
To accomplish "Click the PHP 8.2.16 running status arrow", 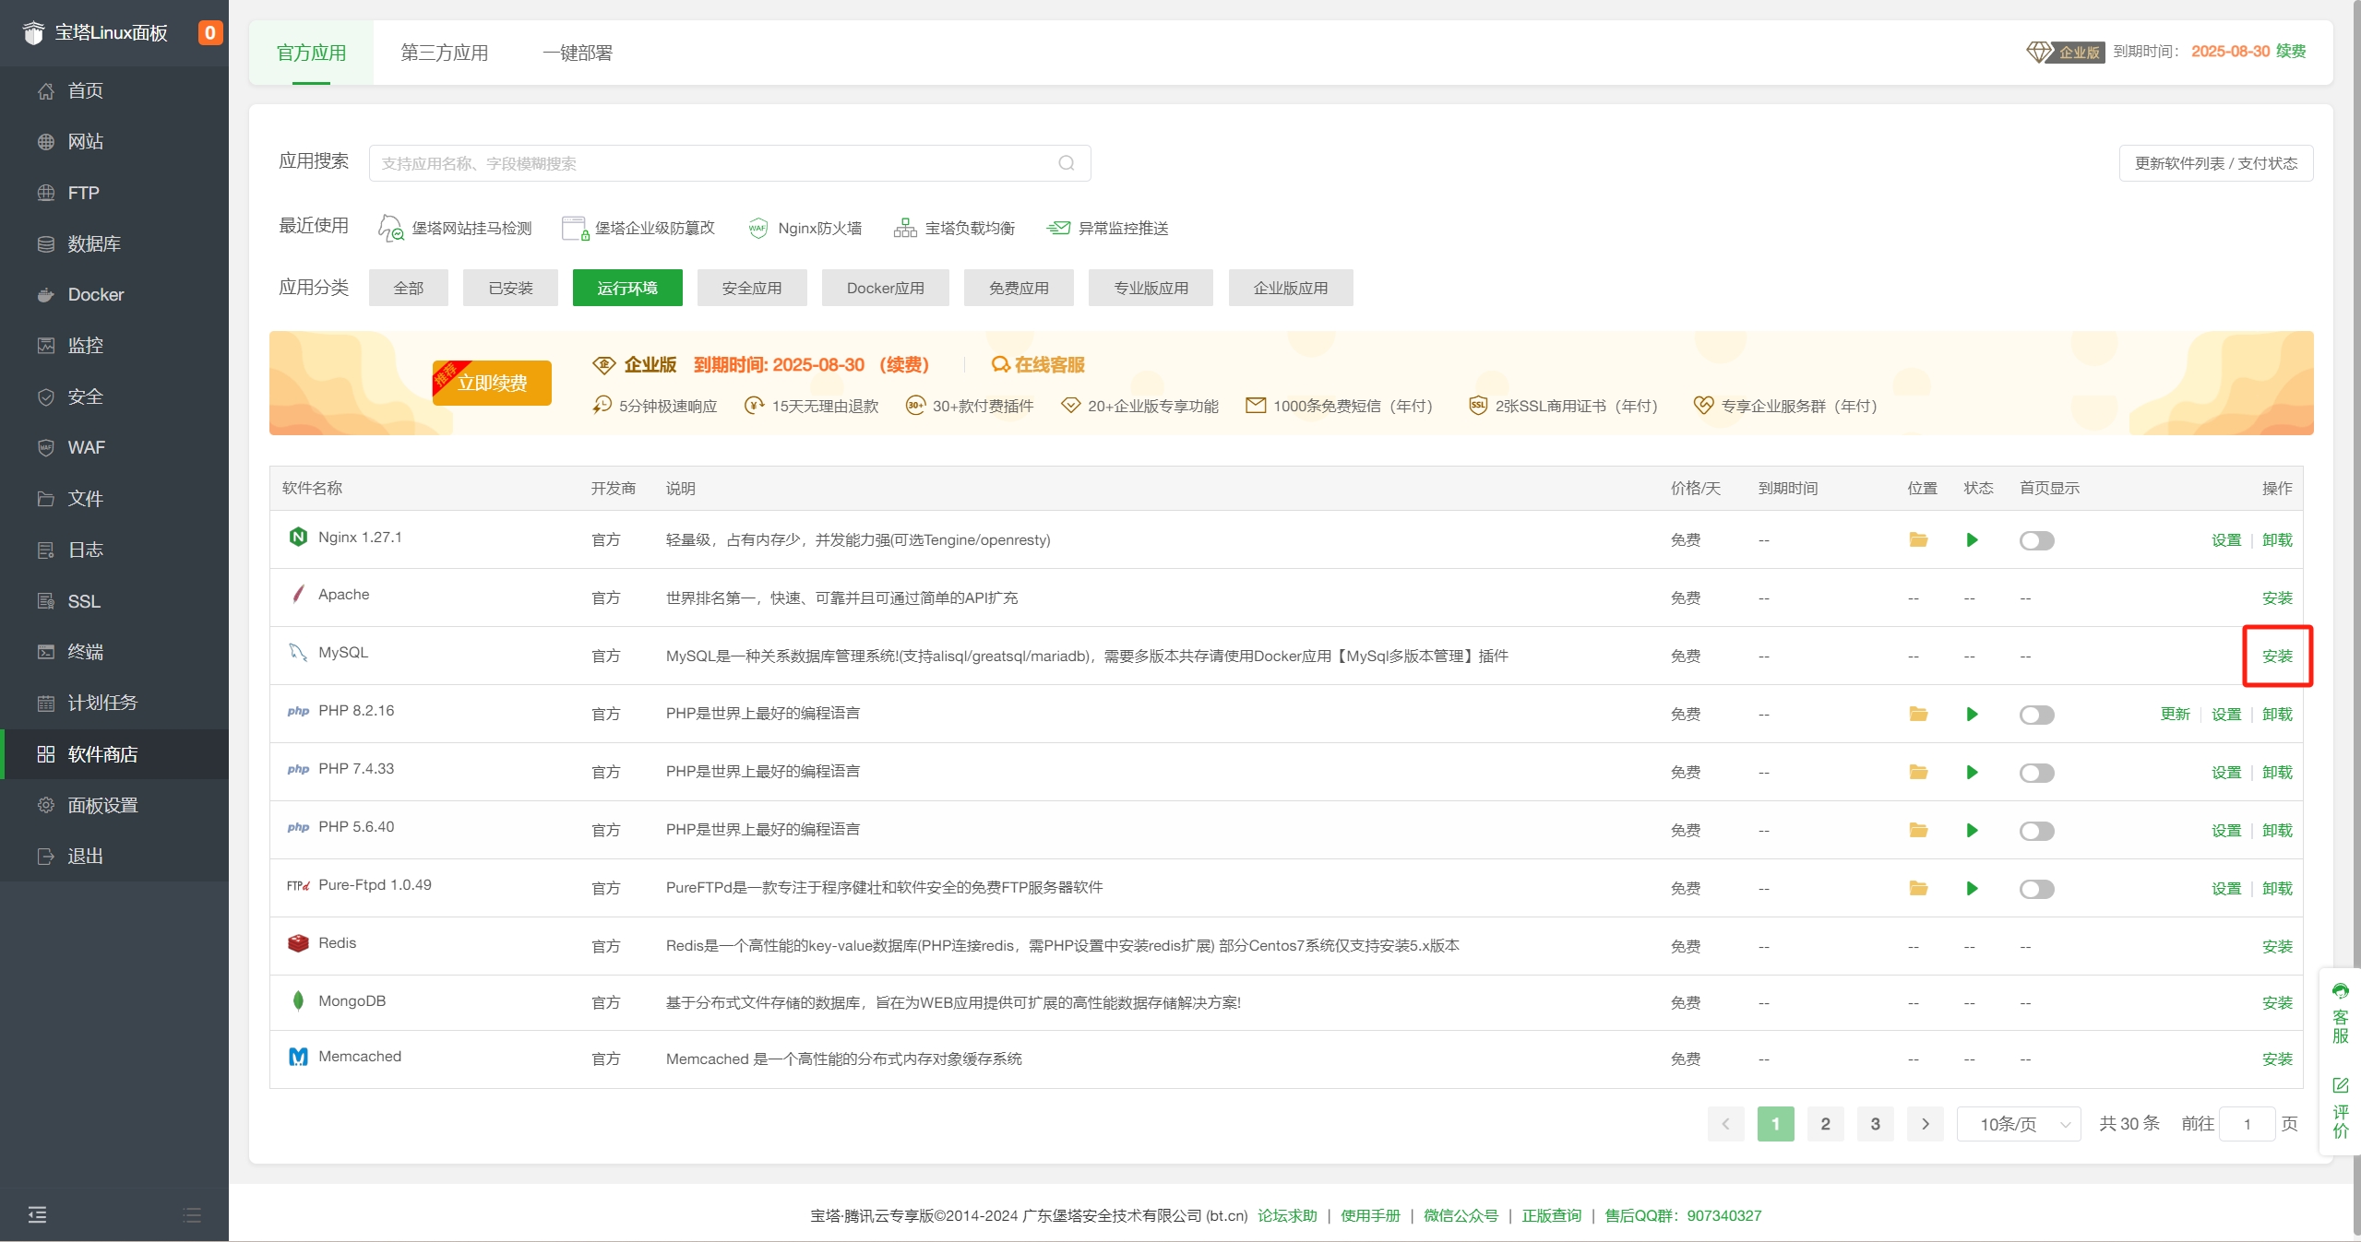I will click(1972, 714).
